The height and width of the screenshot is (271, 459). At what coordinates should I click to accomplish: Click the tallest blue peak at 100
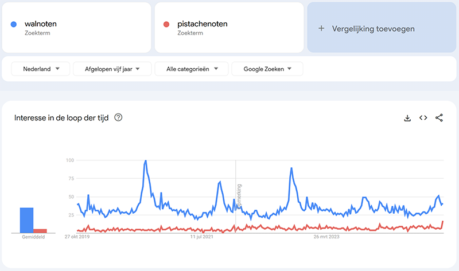coord(146,161)
